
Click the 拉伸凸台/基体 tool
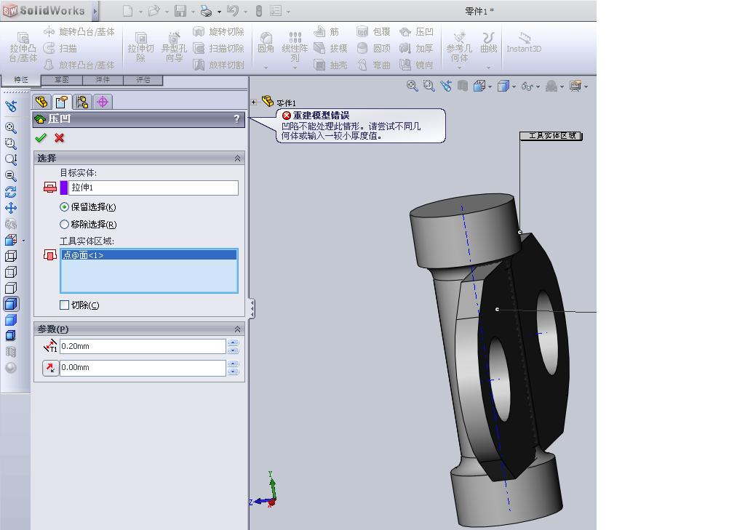[23, 47]
